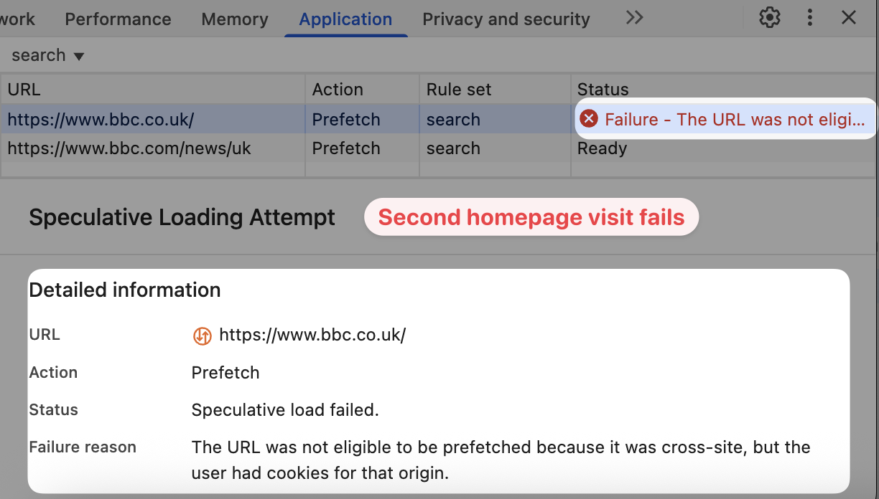Select the bbc.com/news/uk row
This screenshot has height=499, width=879.
point(438,148)
